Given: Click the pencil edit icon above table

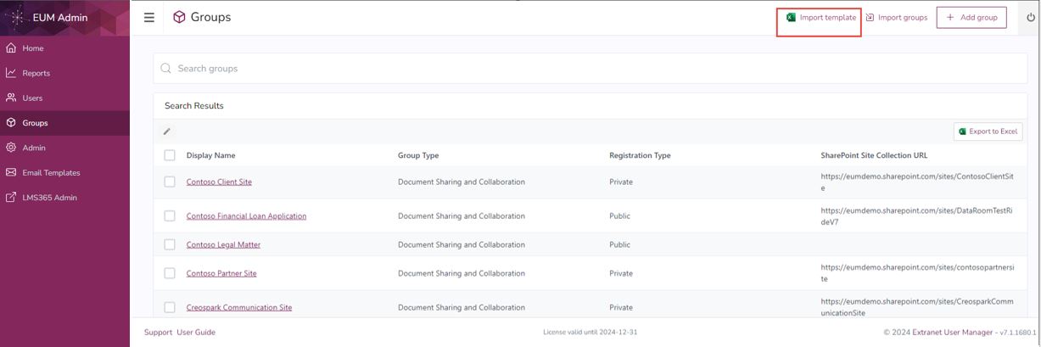Looking at the screenshot, I should click(x=167, y=132).
